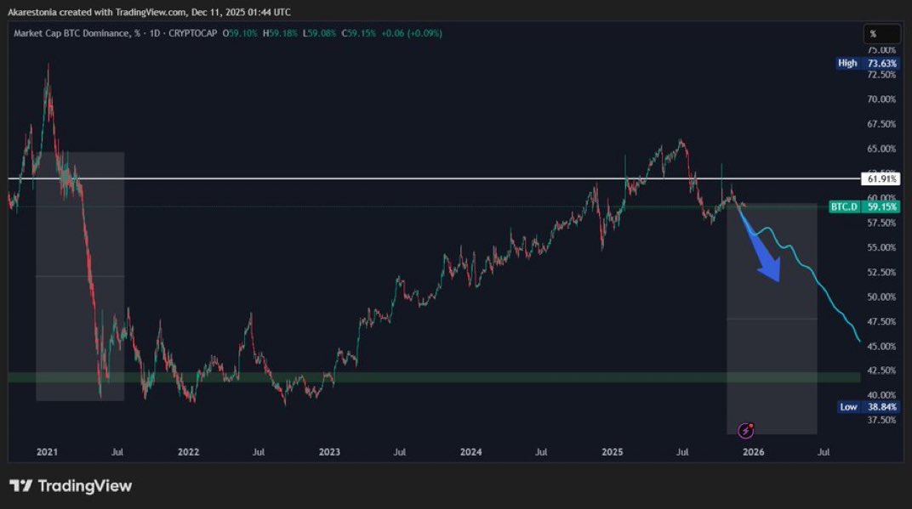Click the 37.50% price axis label

[x=881, y=420]
